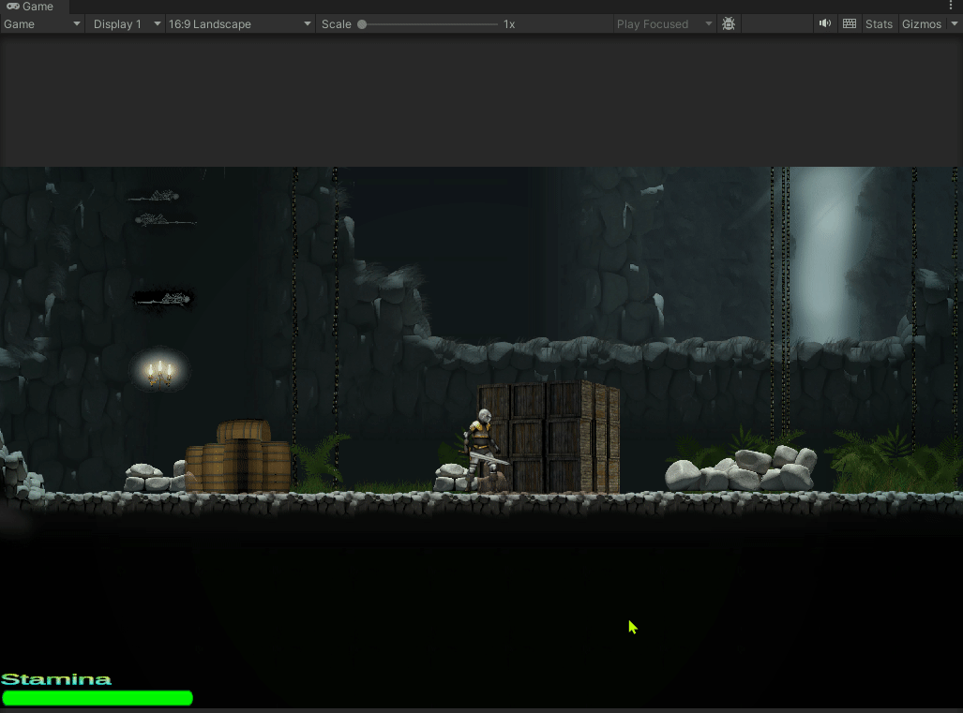The height and width of the screenshot is (713, 963).
Task: Enable Gizmos in the Game view
Action: pos(920,23)
